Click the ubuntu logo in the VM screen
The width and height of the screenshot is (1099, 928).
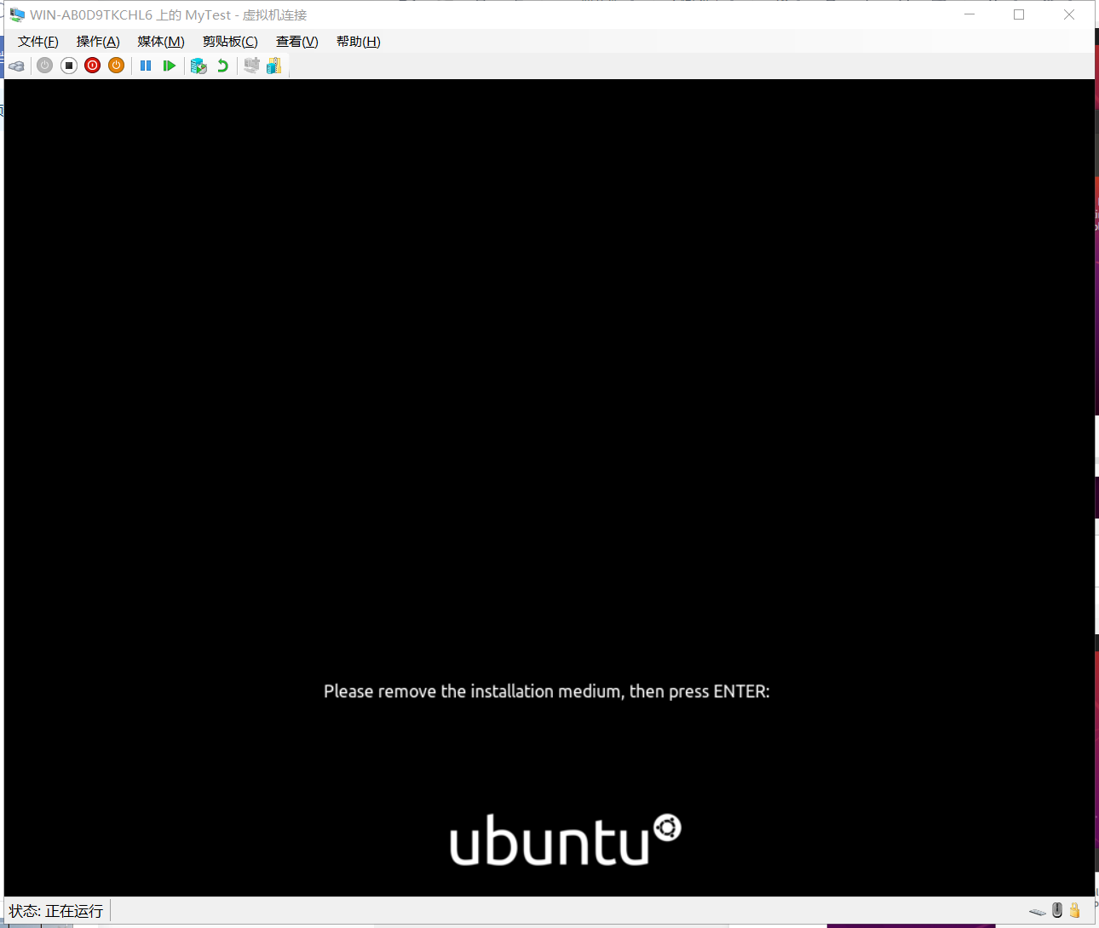(566, 839)
